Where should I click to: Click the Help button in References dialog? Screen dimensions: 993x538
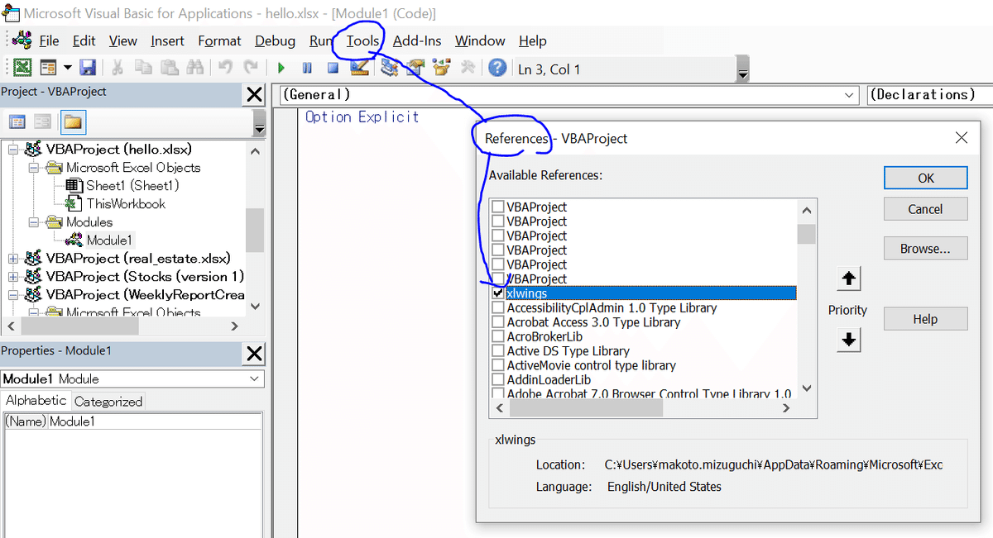pyautogui.click(x=925, y=319)
